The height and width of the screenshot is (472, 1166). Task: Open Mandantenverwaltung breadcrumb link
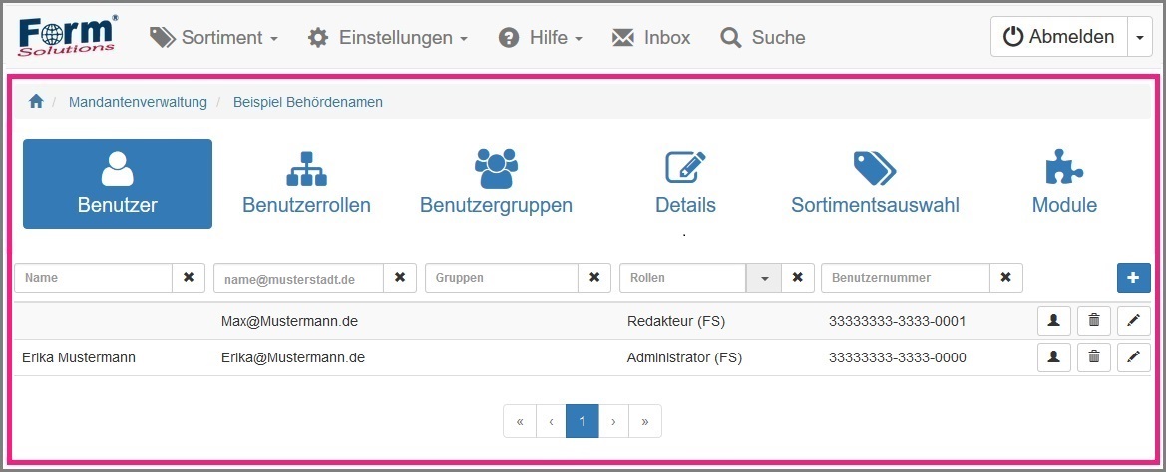pos(138,102)
